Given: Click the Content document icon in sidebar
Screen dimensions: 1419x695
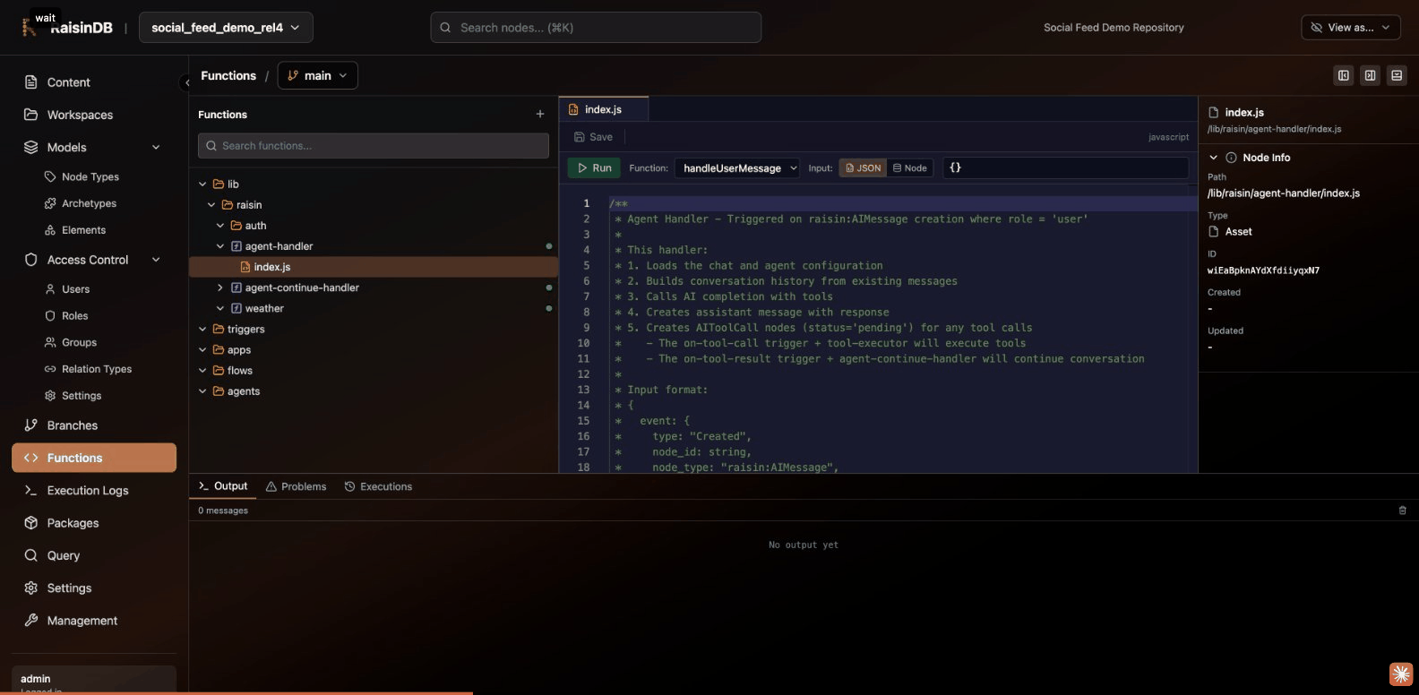Looking at the screenshot, I should pos(31,82).
